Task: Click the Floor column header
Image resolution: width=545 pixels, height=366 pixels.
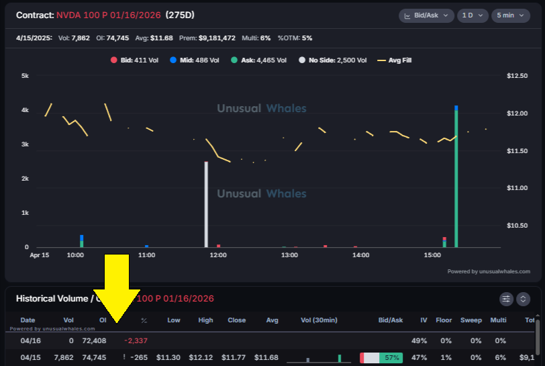Action: (444, 320)
